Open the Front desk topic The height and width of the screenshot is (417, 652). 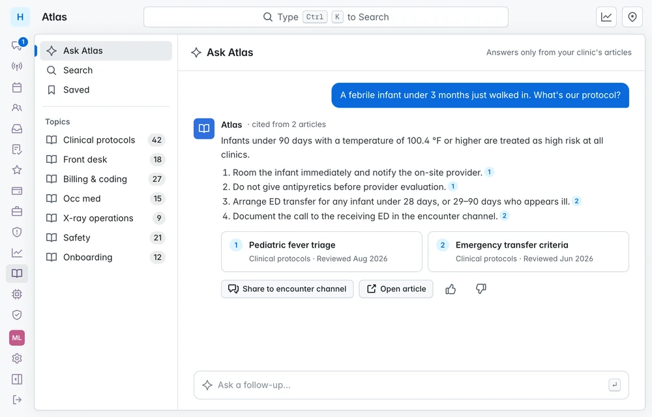(106, 160)
